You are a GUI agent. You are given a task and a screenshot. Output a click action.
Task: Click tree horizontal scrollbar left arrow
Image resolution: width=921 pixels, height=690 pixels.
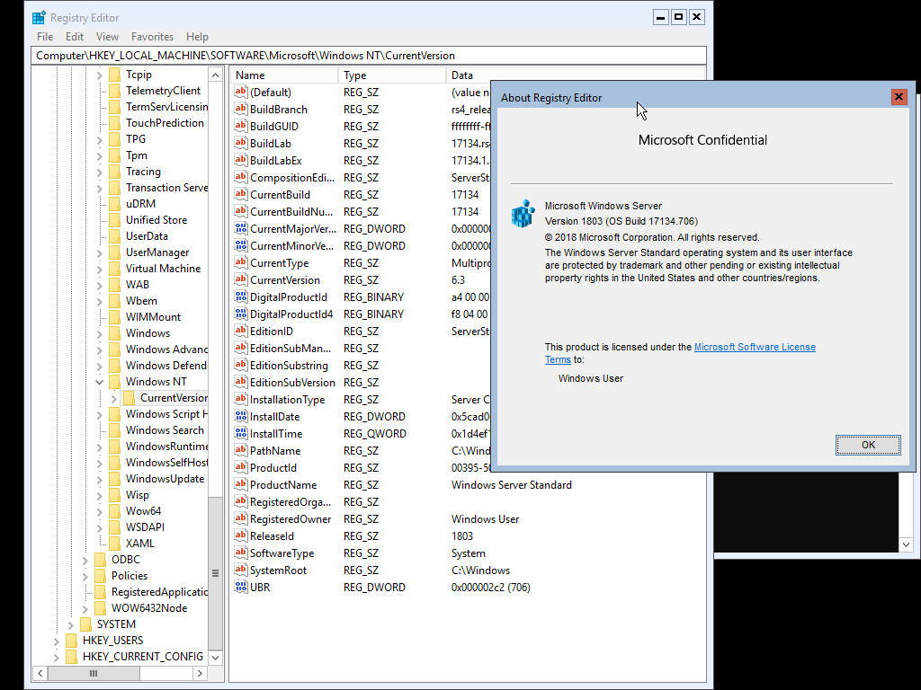40,673
